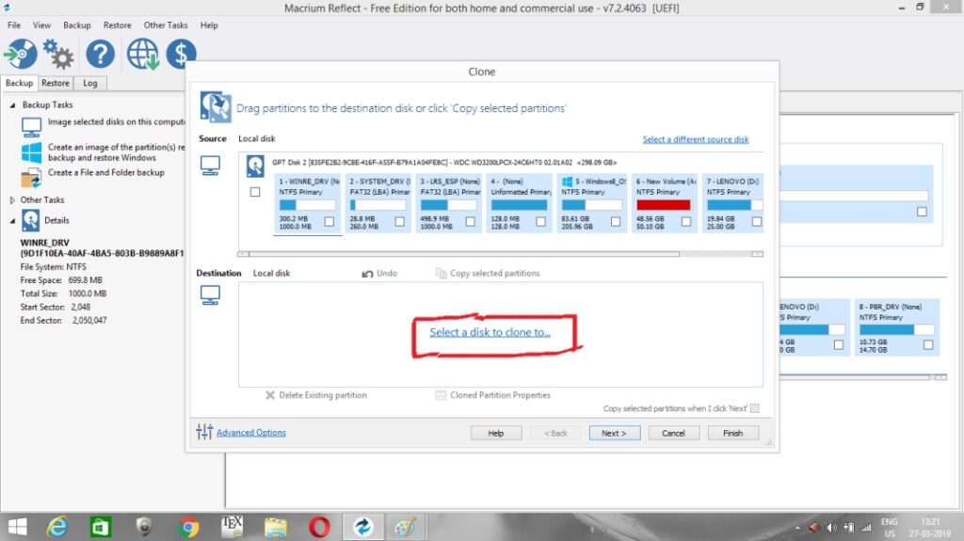Open File Explorer from taskbar
The width and height of the screenshot is (964, 541).
[x=276, y=527]
